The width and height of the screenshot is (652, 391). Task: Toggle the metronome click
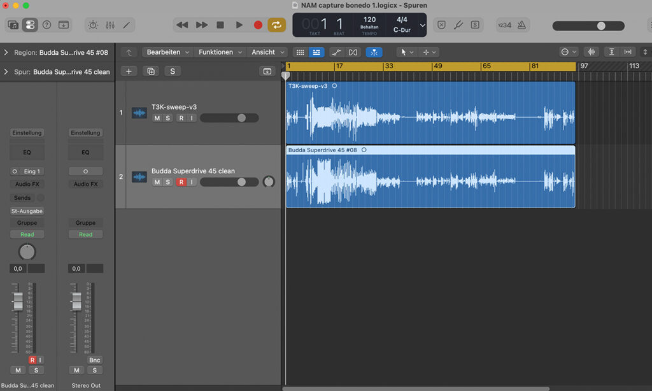(x=521, y=25)
